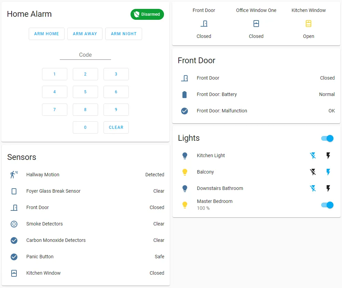Click the Master Bedroom bulb icon
The width and height of the screenshot is (342, 288).
185,205
